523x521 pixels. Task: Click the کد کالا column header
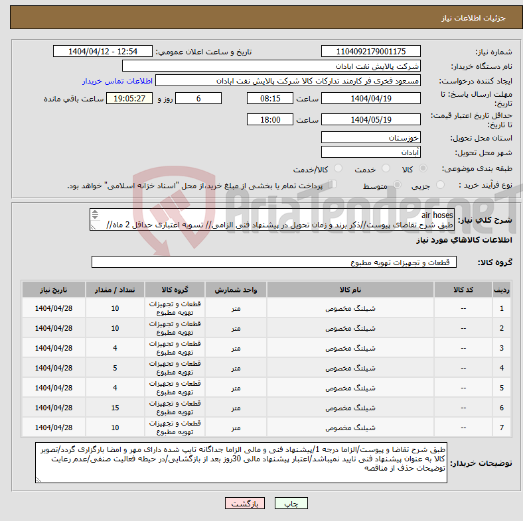coord(463,290)
